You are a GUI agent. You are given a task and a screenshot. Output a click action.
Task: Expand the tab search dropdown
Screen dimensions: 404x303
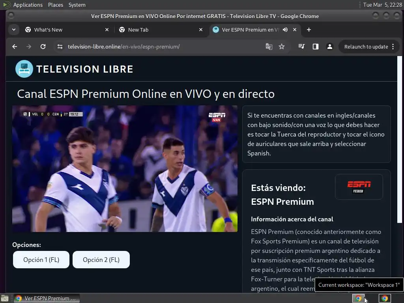[14, 30]
